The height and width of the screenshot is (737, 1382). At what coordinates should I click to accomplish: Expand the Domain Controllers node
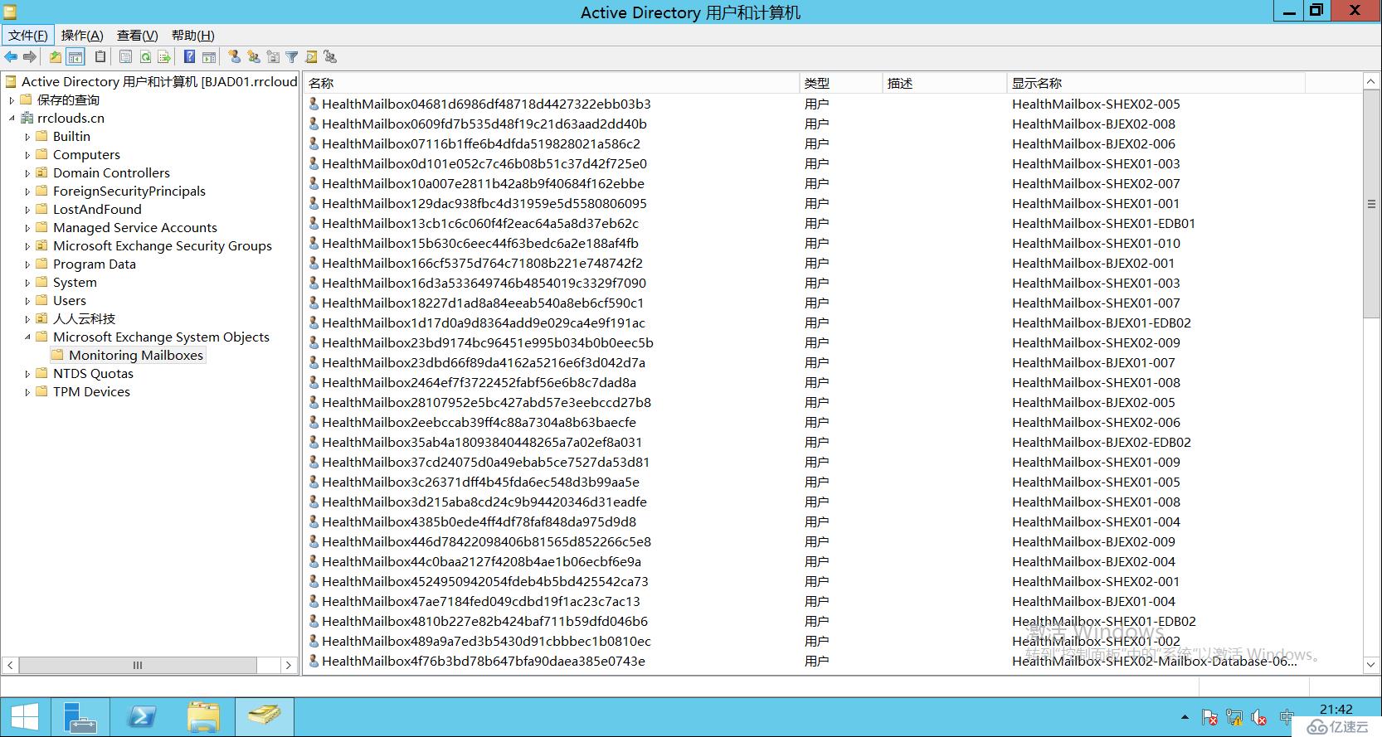pos(27,173)
